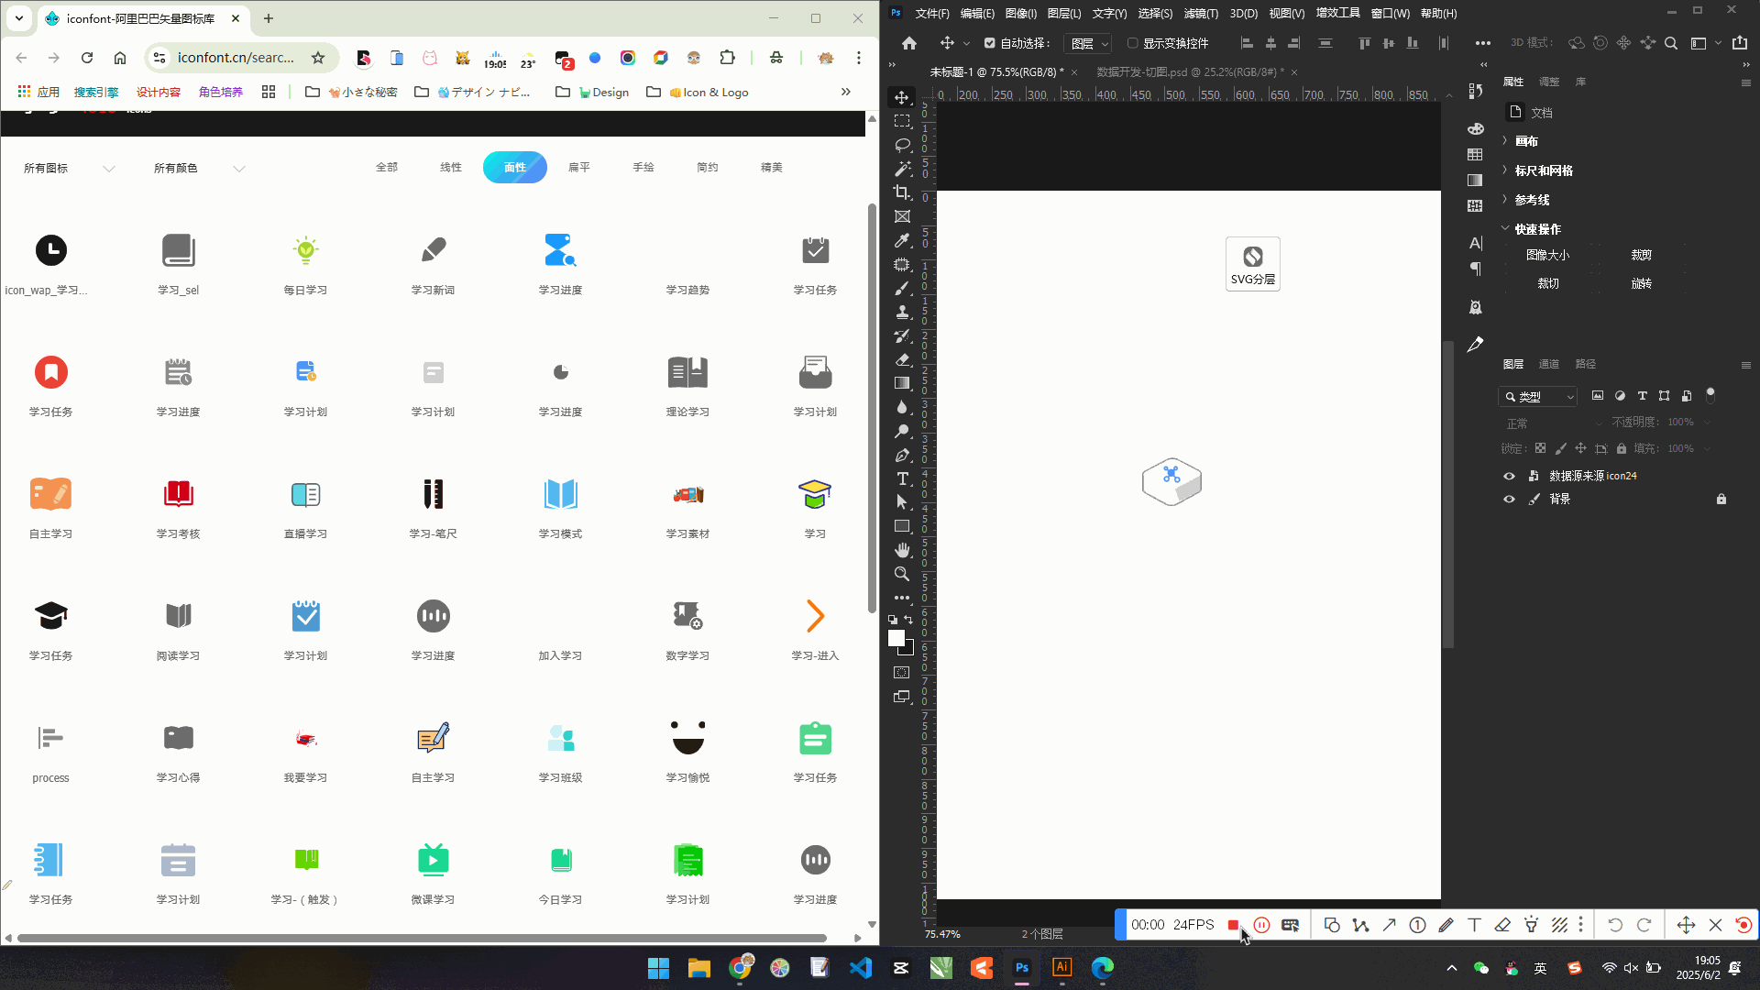Select the Move tool in Photoshop toolbar
This screenshot has width=1760, height=990.
902,97
